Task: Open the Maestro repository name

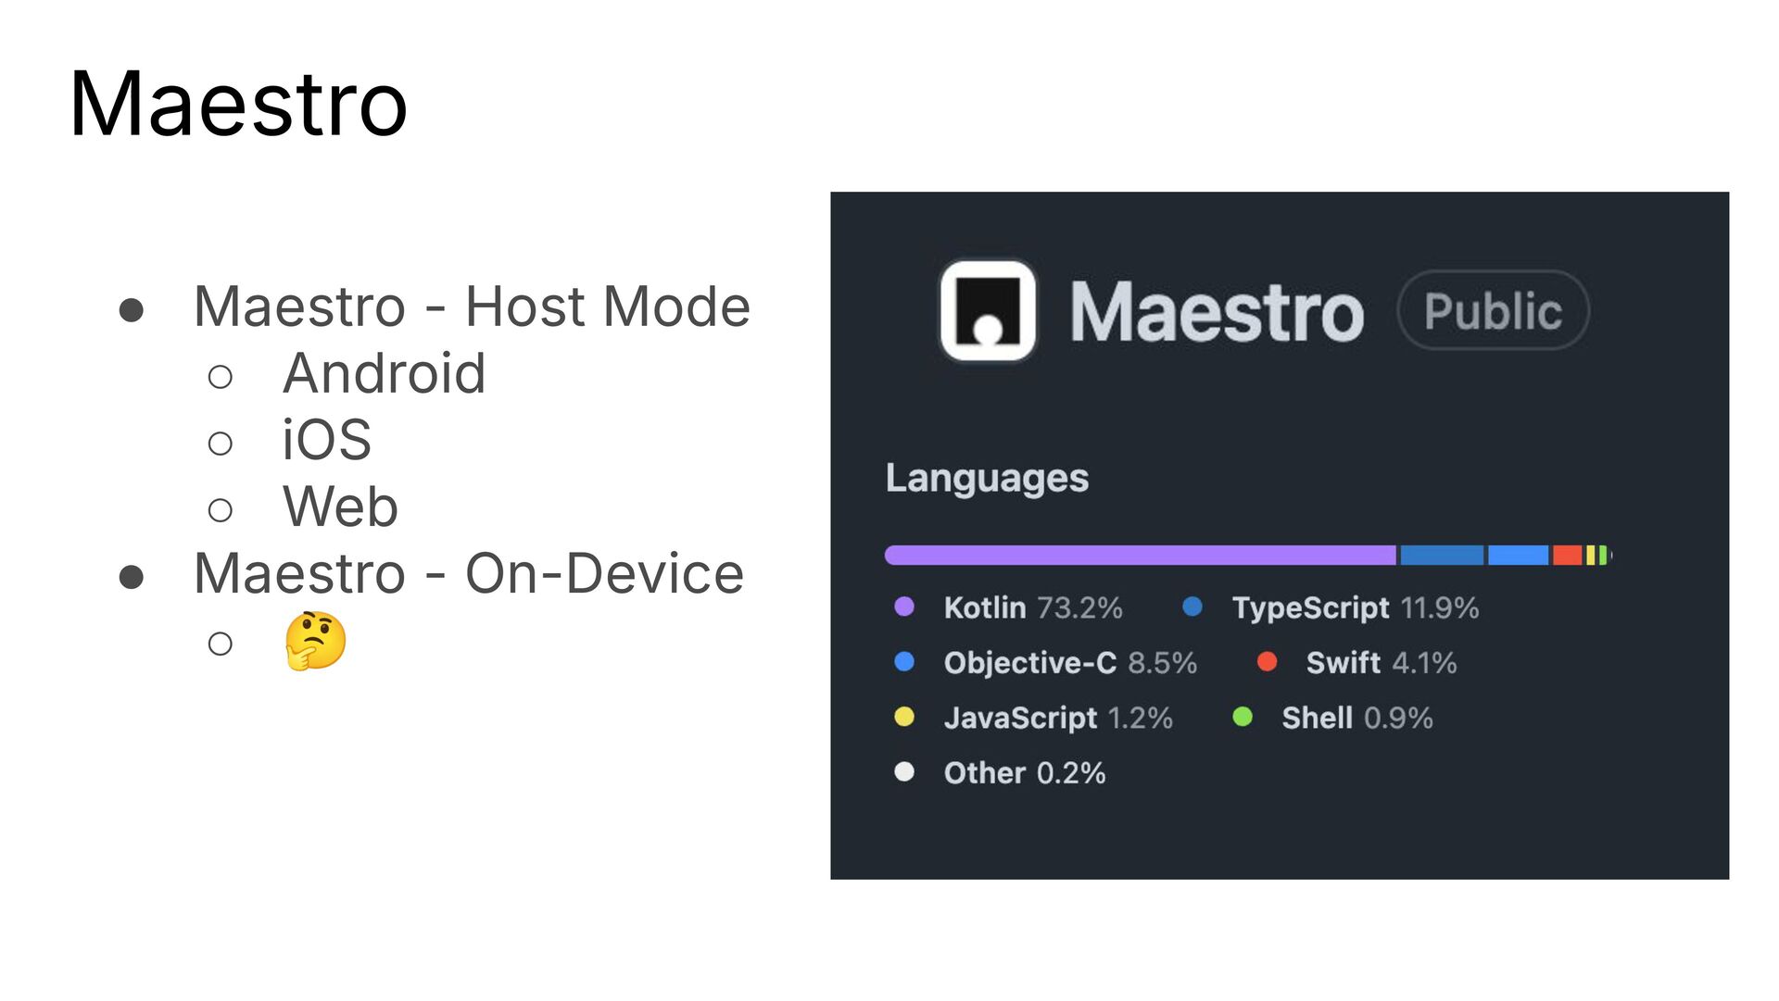Action: pyautogui.click(x=1217, y=312)
